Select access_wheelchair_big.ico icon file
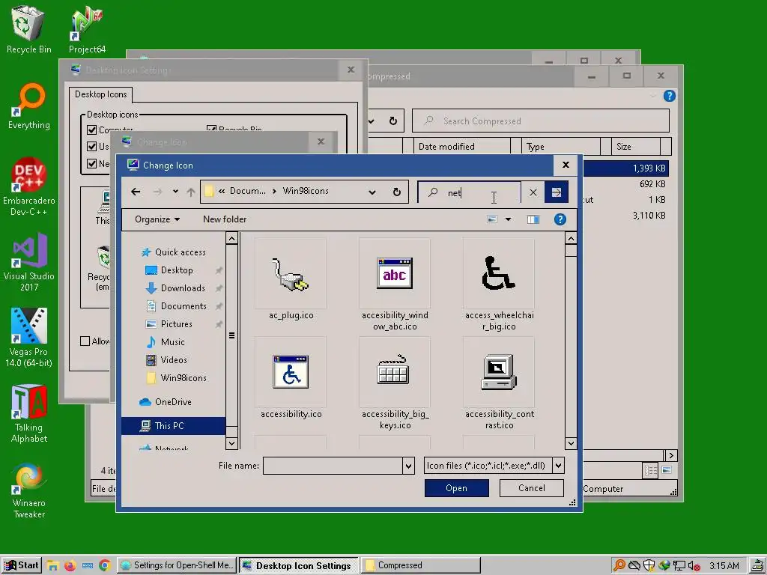The height and width of the screenshot is (575, 767). click(498, 285)
